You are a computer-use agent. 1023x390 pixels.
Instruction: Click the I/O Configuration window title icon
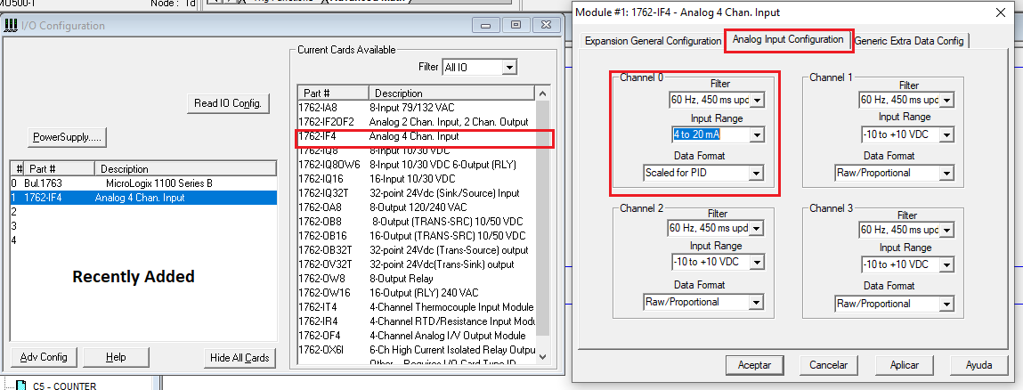11,26
